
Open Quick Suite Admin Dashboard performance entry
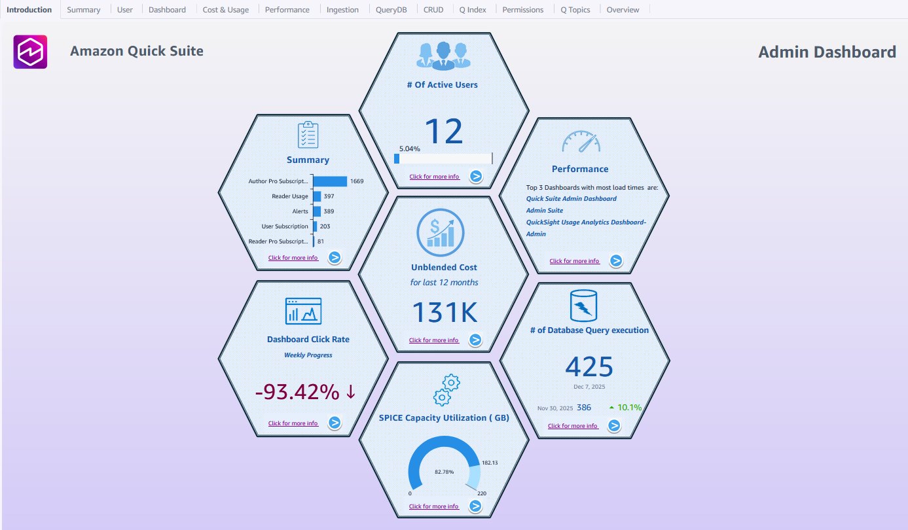[571, 198]
